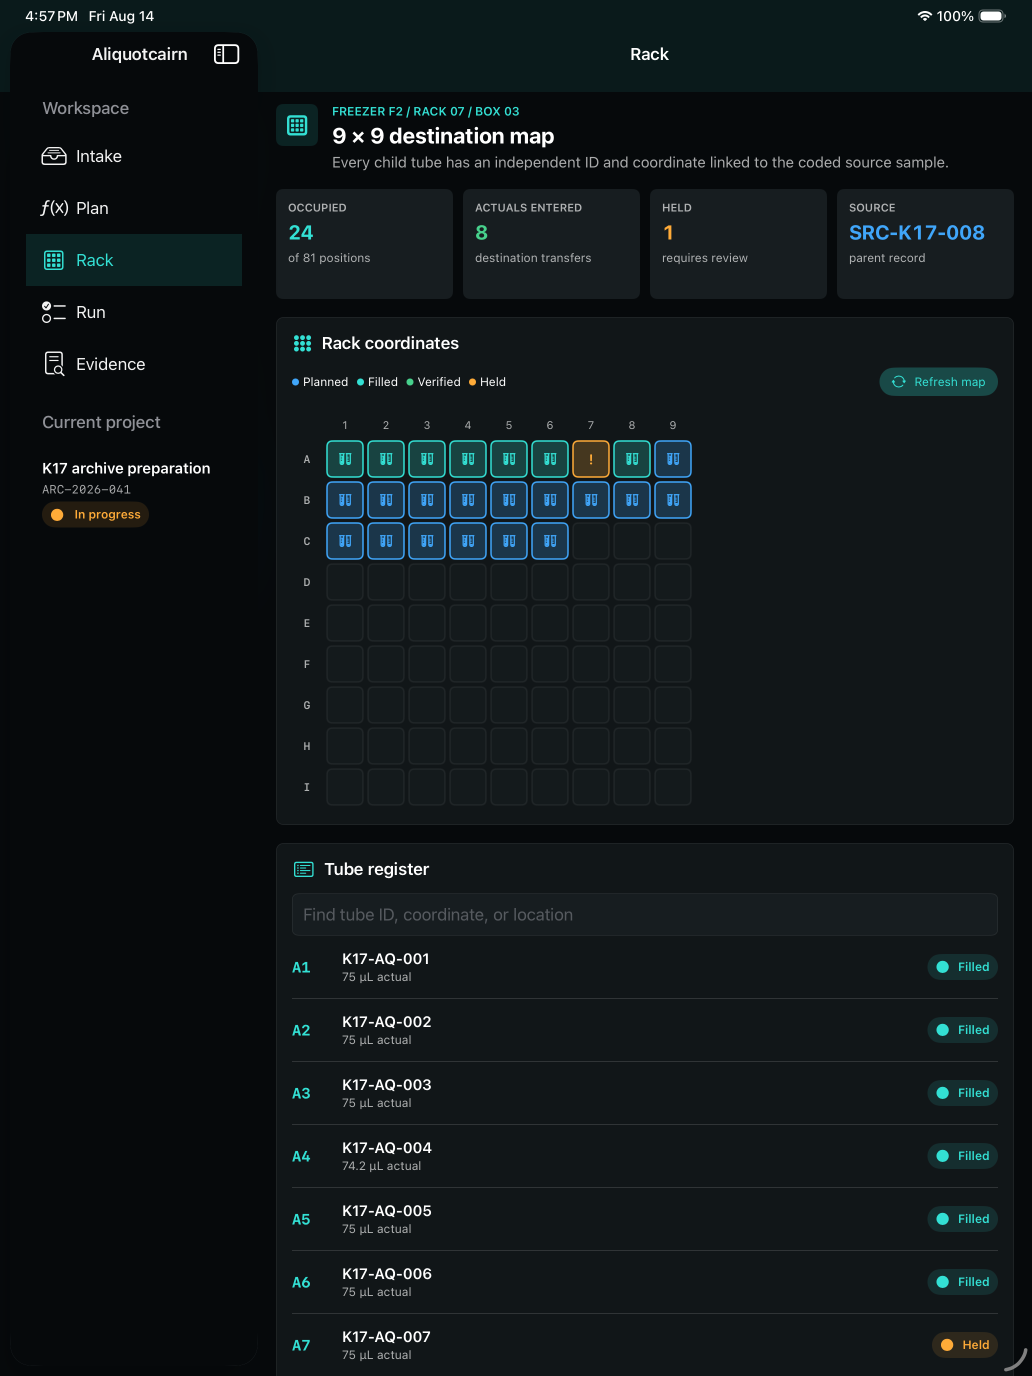
Task: Open tube K17-AQ-006 register row
Action: tap(644, 1282)
